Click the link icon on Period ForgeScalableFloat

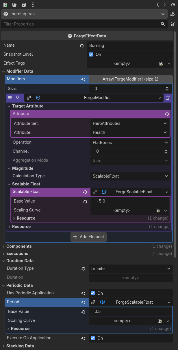(93, 302)
